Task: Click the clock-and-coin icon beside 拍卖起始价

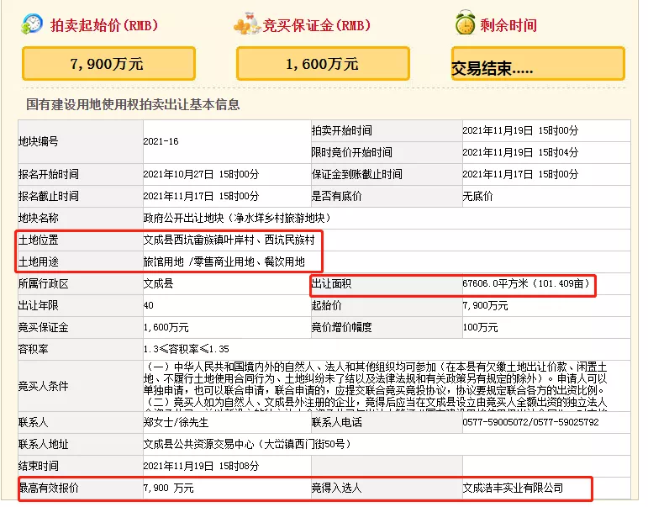Action: coord(32,24)
